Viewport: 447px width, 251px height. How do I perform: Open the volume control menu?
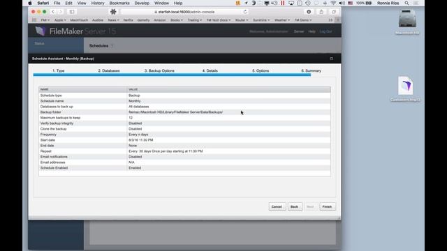(342, 3)
